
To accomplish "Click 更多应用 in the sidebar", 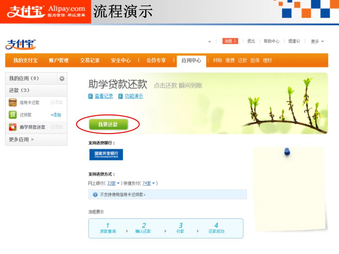I will pyautogui.click(x=21, y=140).
